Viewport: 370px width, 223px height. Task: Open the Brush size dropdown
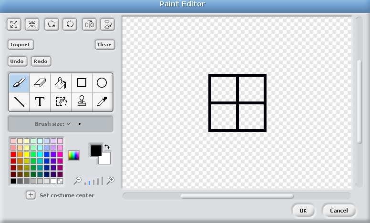click(x=68, y=124)
